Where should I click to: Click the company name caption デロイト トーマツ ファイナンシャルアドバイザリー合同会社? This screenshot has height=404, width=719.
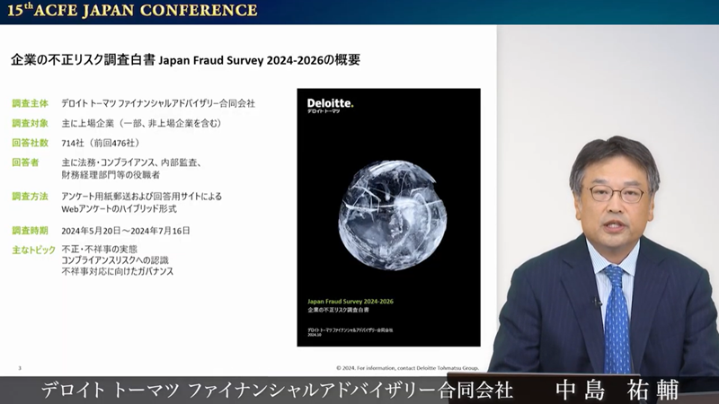277,391
